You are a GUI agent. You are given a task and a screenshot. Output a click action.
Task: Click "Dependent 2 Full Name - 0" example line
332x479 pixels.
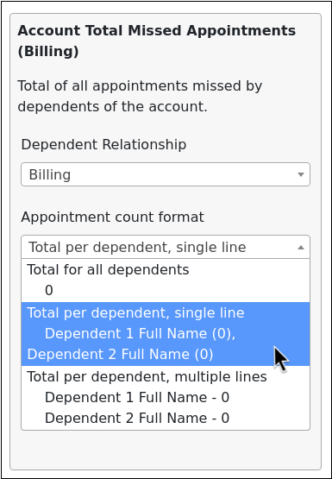coord(137,419)
